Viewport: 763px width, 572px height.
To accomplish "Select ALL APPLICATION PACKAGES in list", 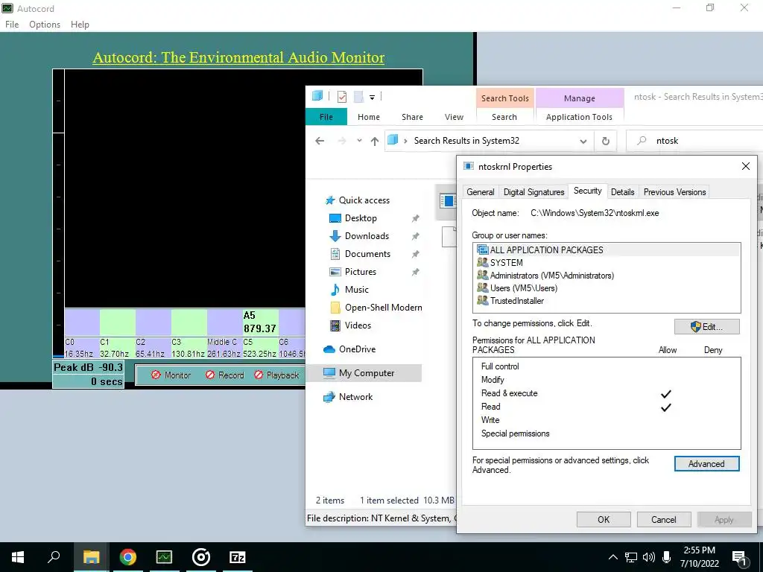I will pyautogui.click(x=607, y=250).
